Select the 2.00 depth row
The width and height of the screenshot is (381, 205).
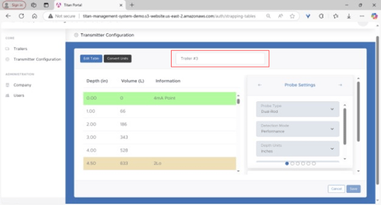click(159, 124)
